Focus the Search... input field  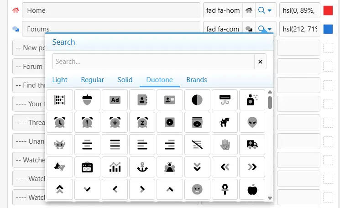(153, 62)
